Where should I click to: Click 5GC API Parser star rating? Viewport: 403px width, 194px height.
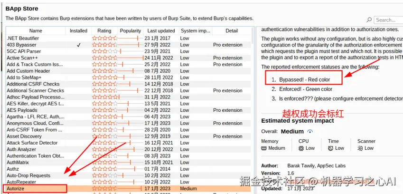tap(104, 51)
